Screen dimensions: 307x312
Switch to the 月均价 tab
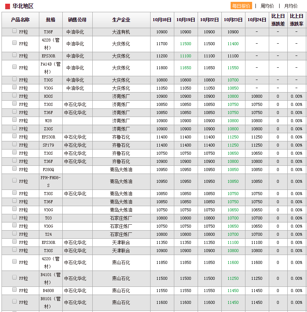pyautogui.click(x=291, y=6)
